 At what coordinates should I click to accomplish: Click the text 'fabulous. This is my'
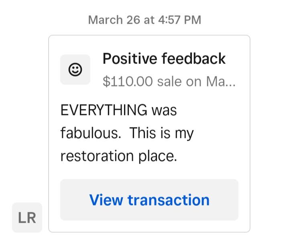pos(127,133)
